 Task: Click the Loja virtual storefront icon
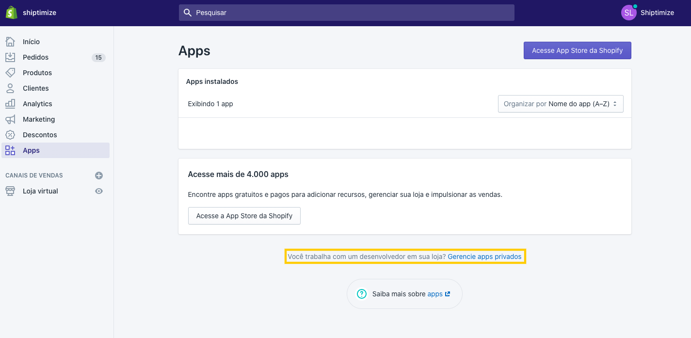pos(10,191)
